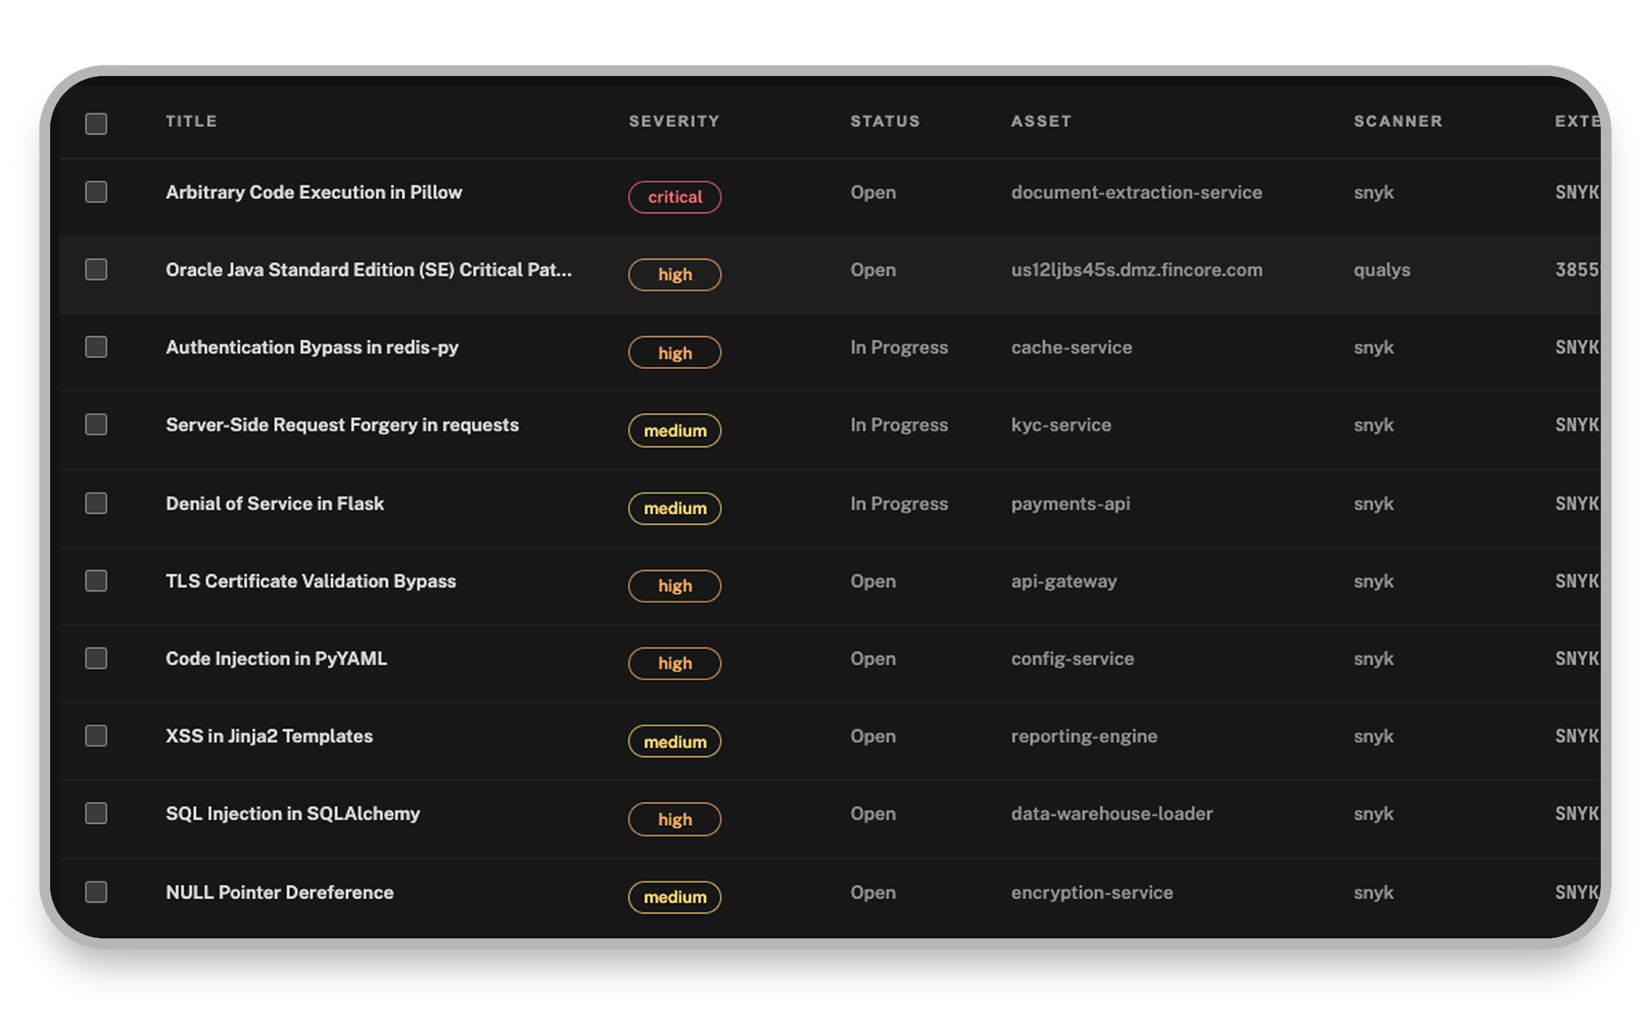Open XSS in Jinja2 Templates finding
The width and height of the screenshot is (1651, 1015).
[269, 737]
